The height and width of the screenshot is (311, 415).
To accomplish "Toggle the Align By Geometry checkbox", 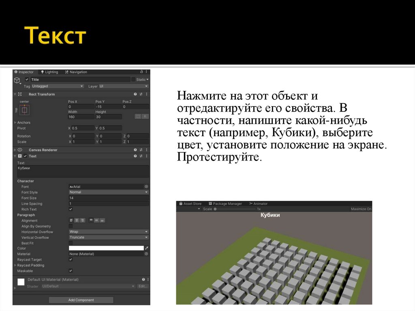I will pos(71,226).
